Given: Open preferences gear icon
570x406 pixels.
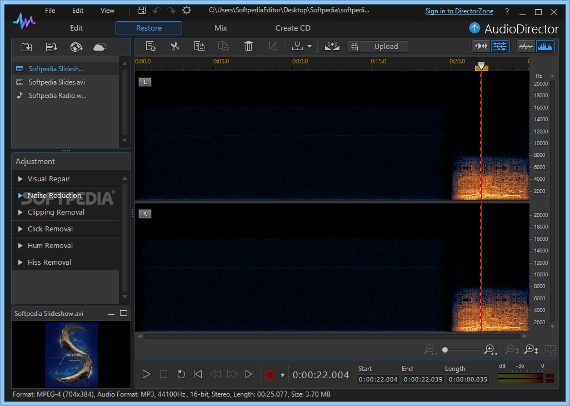Looking at the screenshot, I should tap(187, 10).
